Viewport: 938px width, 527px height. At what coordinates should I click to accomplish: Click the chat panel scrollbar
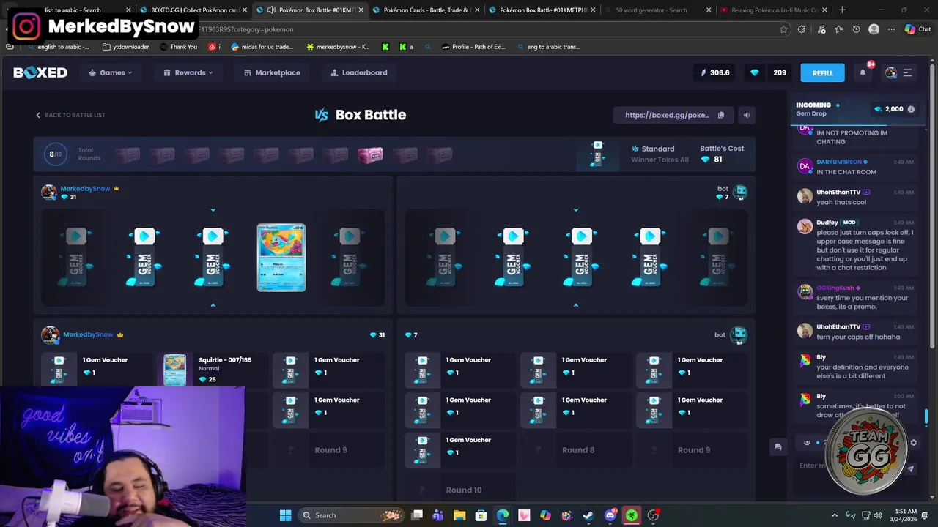pos(926,416)
